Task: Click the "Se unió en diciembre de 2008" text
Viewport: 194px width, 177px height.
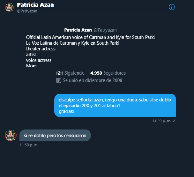Action: click(x=92, y=80)
